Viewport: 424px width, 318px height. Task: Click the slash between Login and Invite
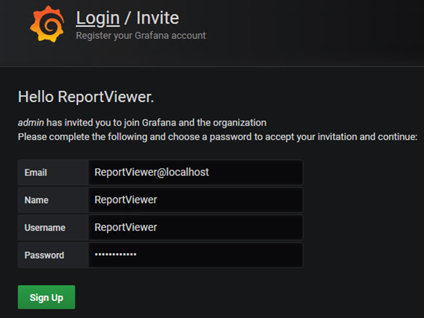click(x=128, y=18)
